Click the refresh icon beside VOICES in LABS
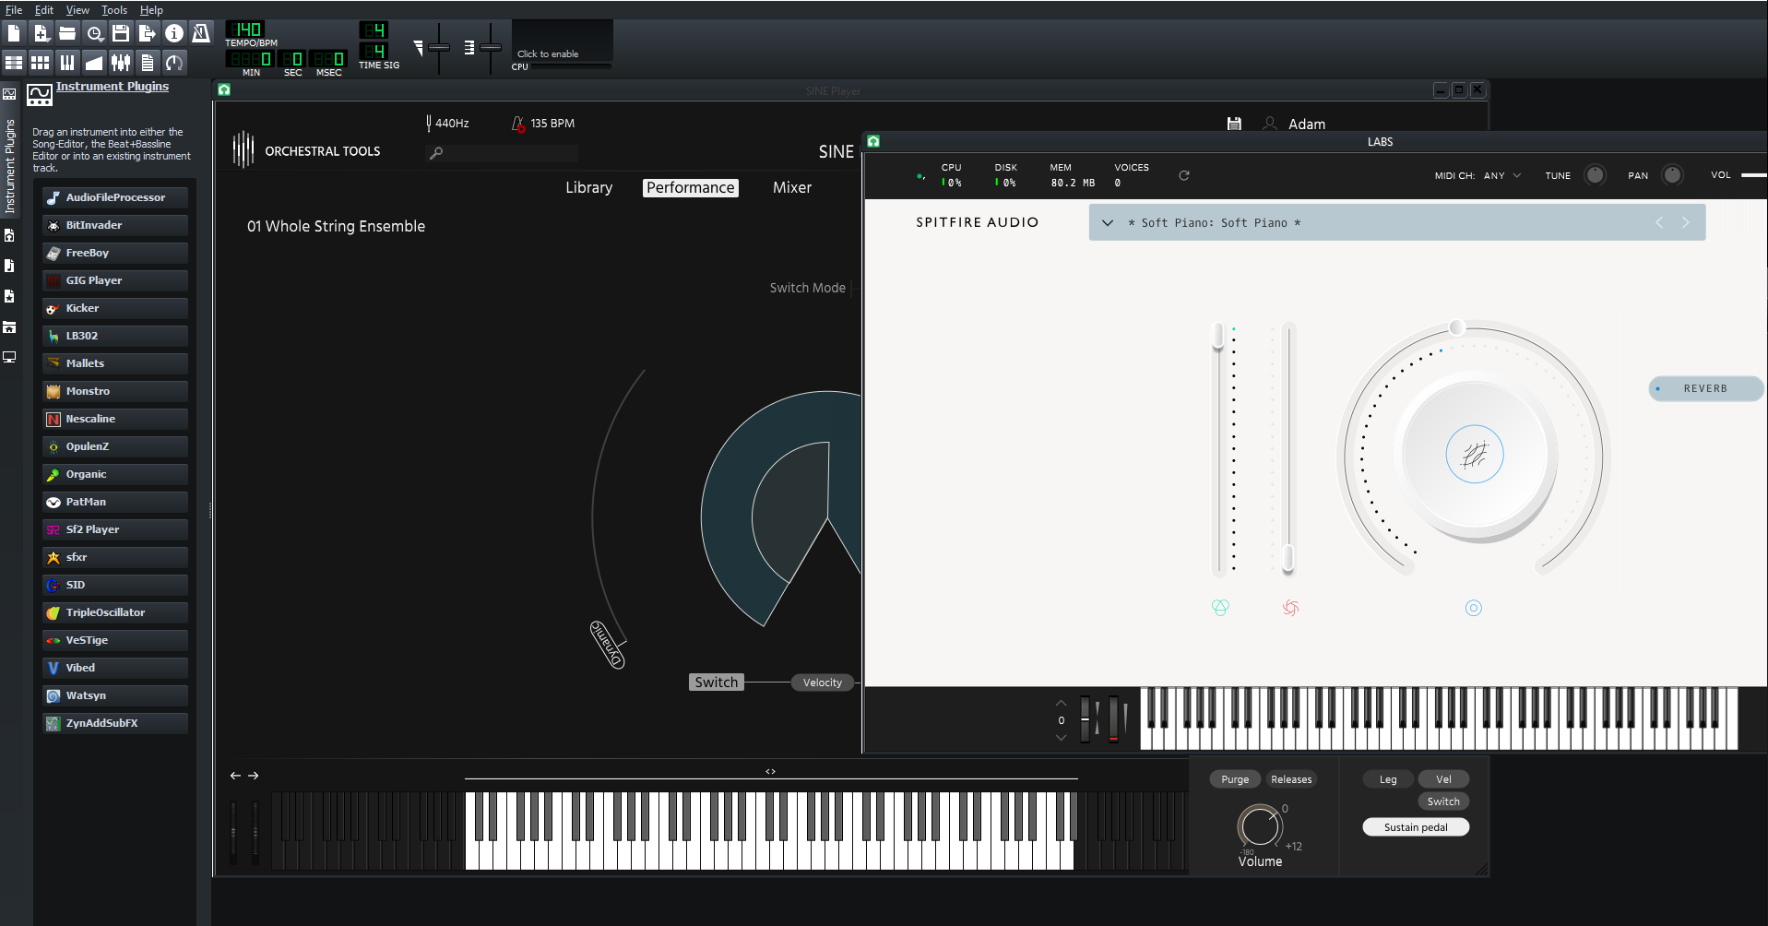 pyautogui.click(x=1184, y=175)
